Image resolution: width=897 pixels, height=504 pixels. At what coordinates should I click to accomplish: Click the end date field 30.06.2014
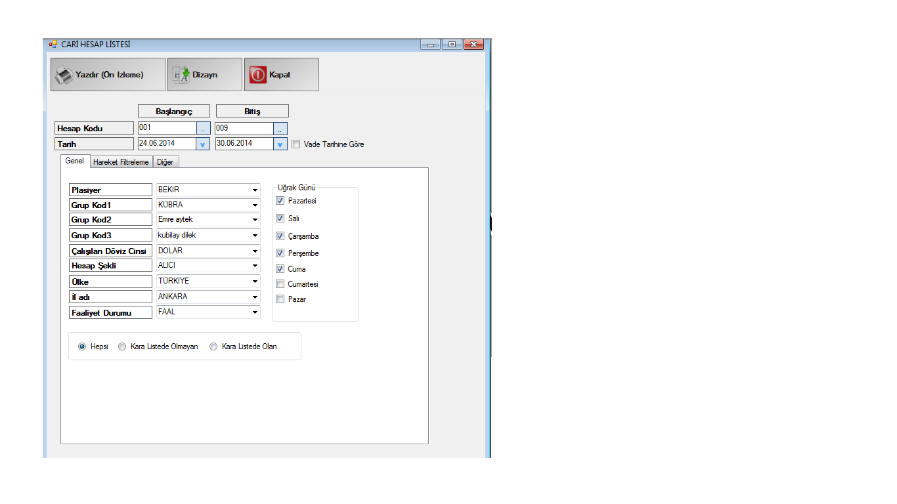(244, 144)
